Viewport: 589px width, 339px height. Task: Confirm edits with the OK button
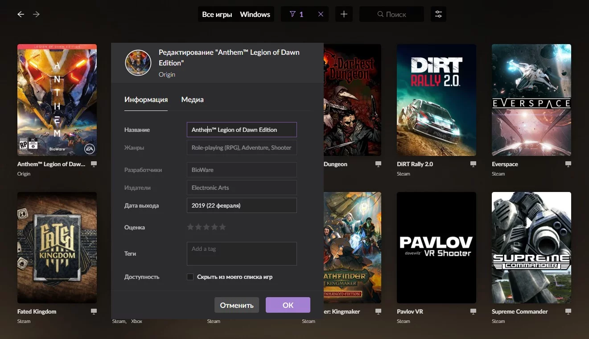click(x=288, y=305)
